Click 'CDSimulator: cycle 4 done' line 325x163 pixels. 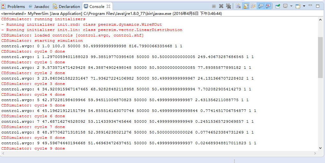click(x=33, y=95)
